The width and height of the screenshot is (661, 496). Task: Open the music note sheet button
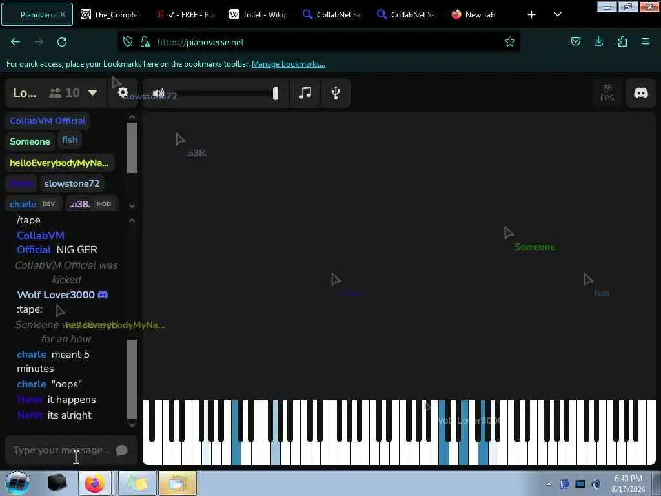pos(305,92)
